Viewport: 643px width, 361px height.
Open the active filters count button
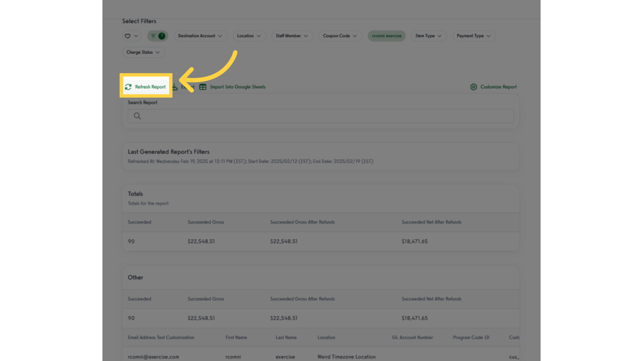[157, 36]
